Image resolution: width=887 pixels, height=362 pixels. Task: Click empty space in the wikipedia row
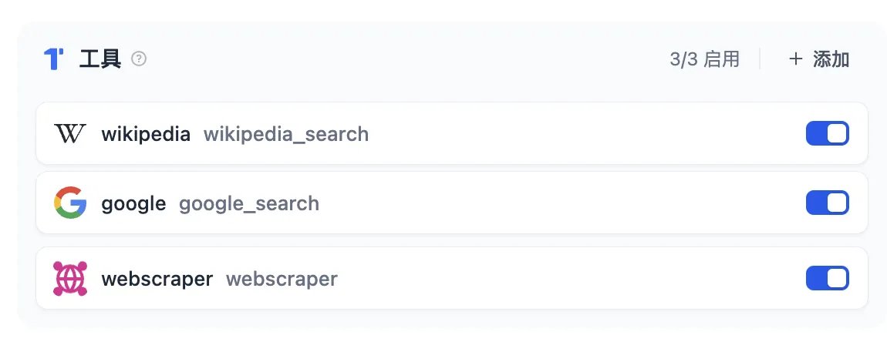pos(578,134)
